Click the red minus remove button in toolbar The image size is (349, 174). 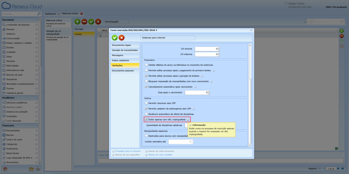[x=84, y=21]
